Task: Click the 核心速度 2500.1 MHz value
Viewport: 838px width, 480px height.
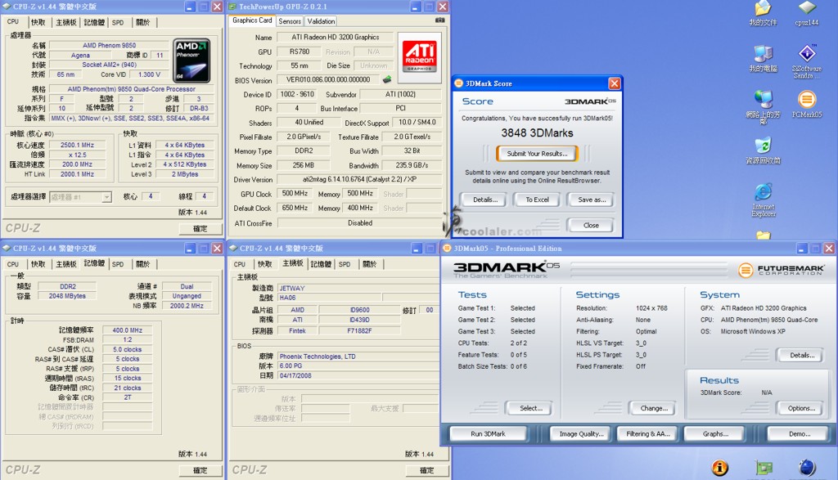Action: (x=76, y=146)
